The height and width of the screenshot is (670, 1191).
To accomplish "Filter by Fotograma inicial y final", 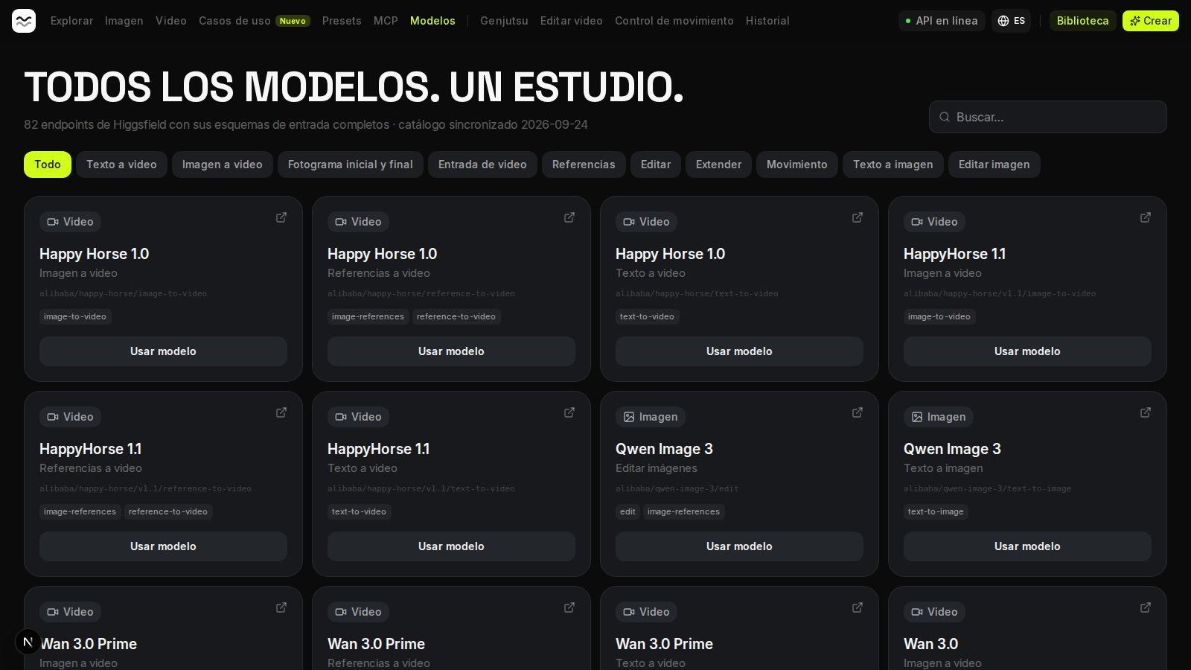I will tap(351, 165).
